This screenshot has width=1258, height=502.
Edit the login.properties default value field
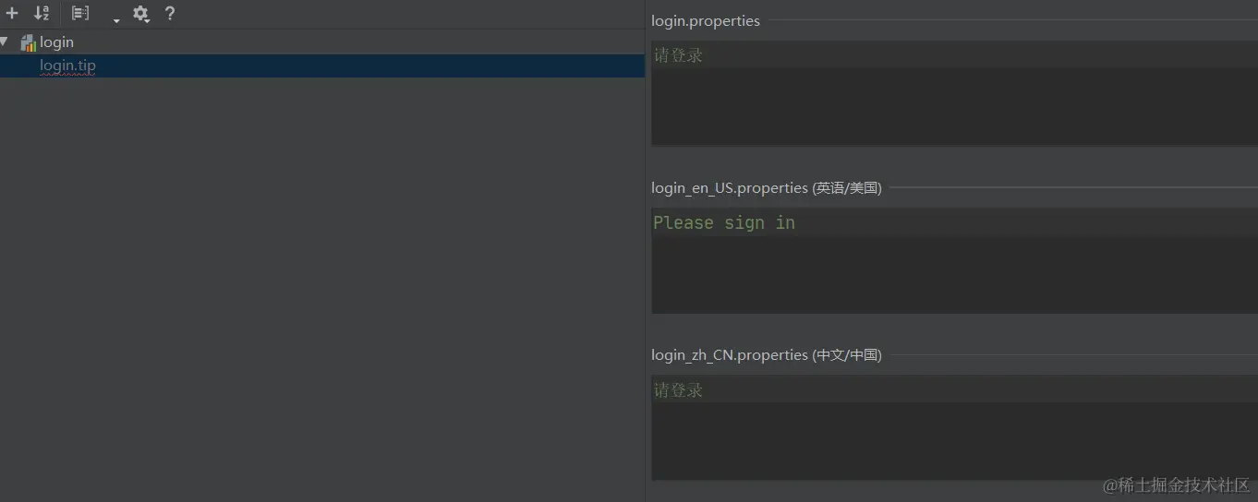click(954, 93)
